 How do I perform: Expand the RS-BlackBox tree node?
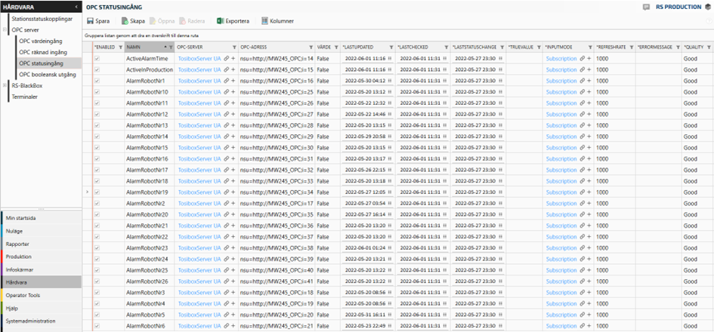click(x=5, y=85)
